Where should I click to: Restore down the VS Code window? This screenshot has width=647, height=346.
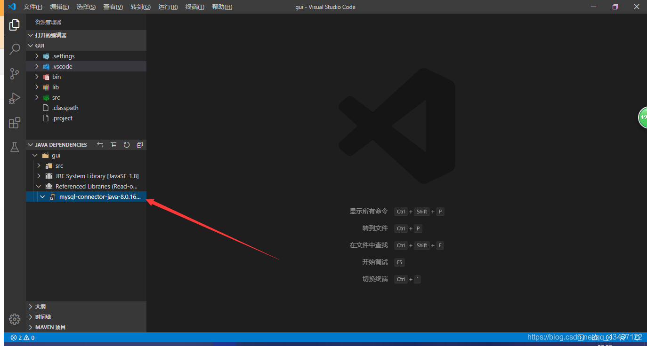click(x=615, y=7)
